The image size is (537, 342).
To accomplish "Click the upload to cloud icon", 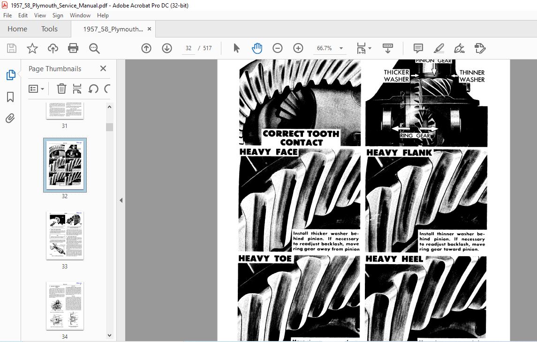I will coord(53,48).
